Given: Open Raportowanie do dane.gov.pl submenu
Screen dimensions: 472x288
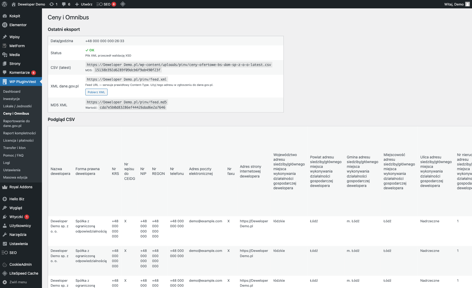Looking at the screenshot, I should point(16,123).
